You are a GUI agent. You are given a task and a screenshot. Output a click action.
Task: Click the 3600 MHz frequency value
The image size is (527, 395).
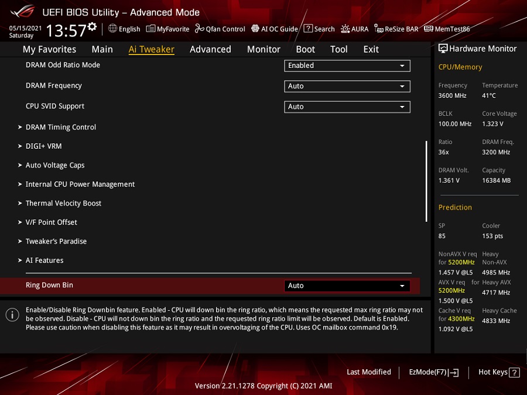pyautogui.click(x=453, y=96)
